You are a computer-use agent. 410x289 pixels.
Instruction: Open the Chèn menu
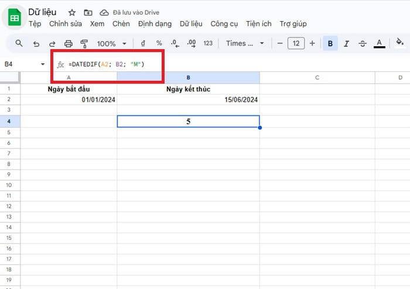click(121, 24)
